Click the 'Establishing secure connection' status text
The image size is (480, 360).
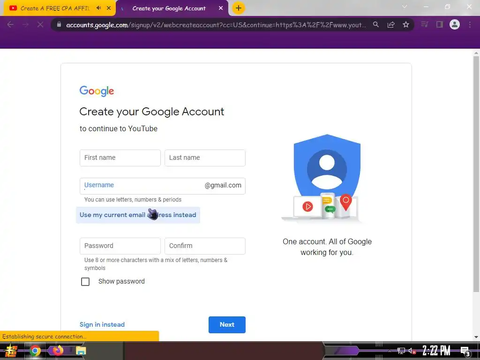45,337
